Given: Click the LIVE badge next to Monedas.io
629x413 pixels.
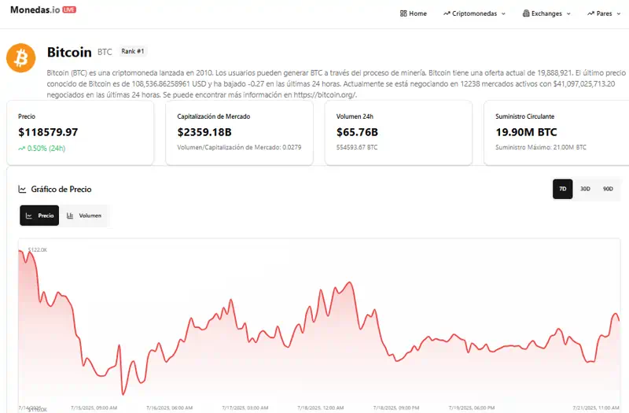Looking at the screenshot, I should point(69,9).
